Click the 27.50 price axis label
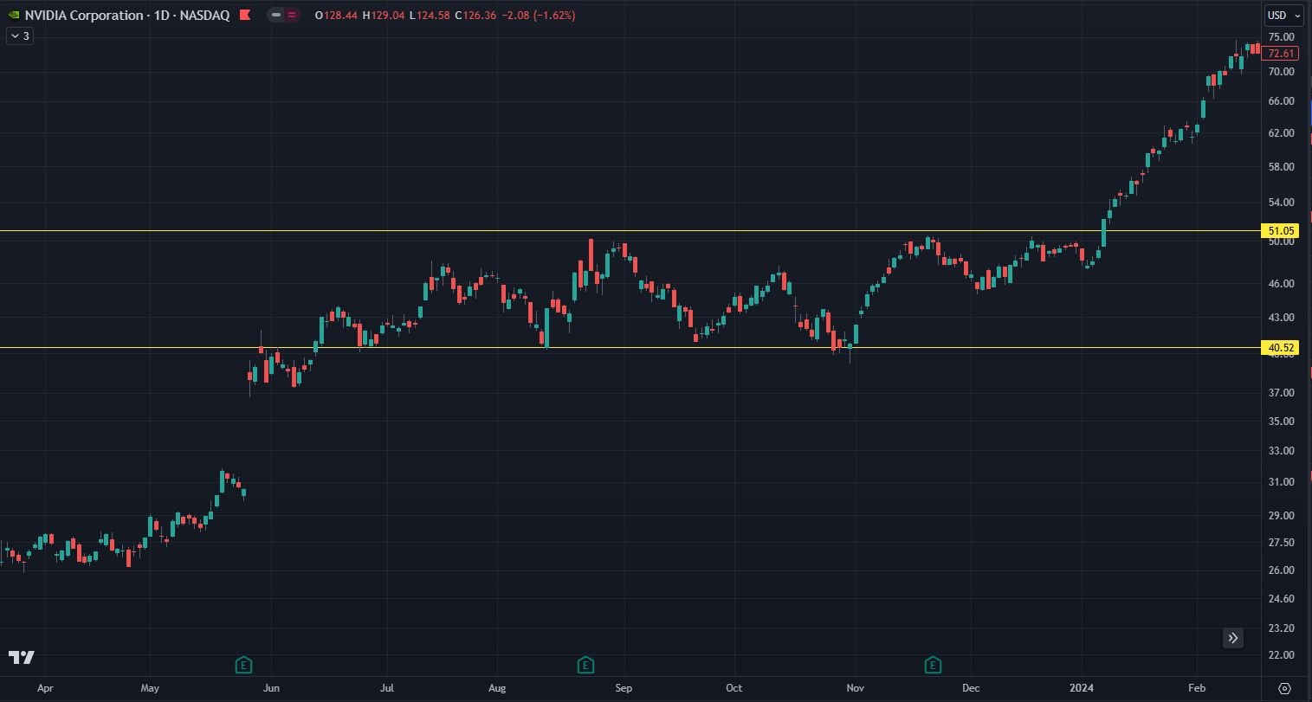The width and height of the screenshot is (1312, 702). pos(1281,543)
